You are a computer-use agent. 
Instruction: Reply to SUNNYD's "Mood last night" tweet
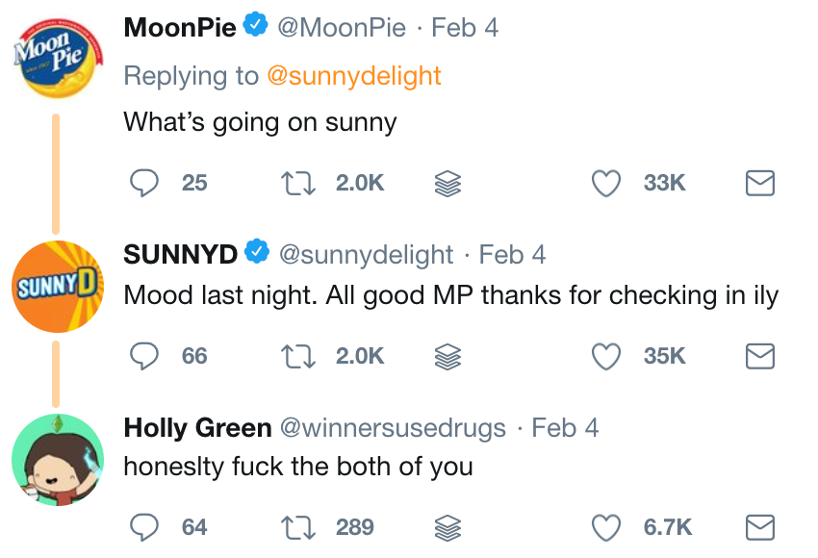[x=143, y=356]
